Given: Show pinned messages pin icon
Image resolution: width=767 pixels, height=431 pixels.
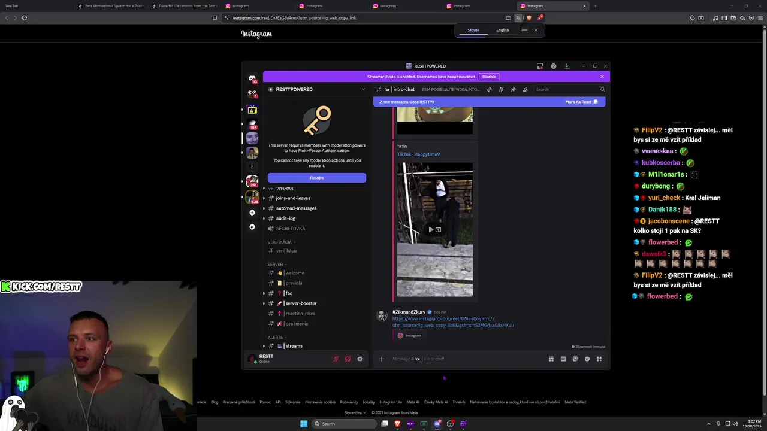Looking at the screenshot, I should pyautogui.click(x=513, y=89).
